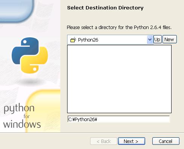This screenshot has height=149, width=184.
Task: Select the Python26 combo box entry text
Action: point(88,40)
